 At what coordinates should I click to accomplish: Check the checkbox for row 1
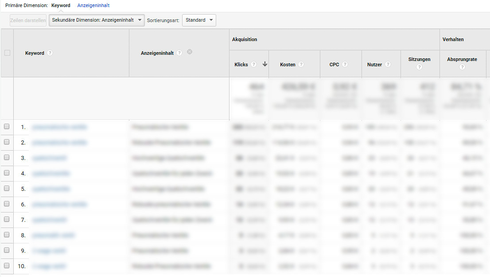click(x=7, y=127)
